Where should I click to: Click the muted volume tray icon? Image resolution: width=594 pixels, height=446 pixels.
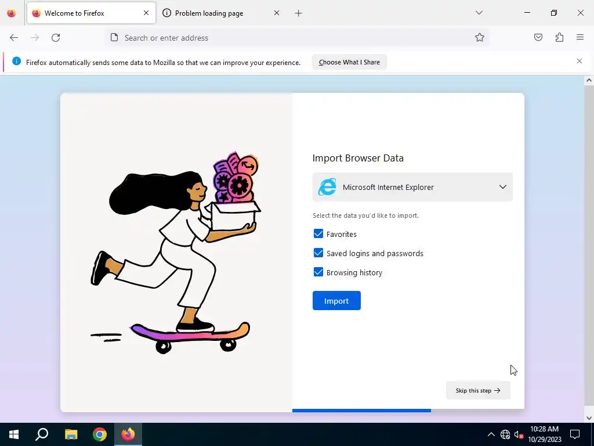pyautogui.click(x=519, y=434)
